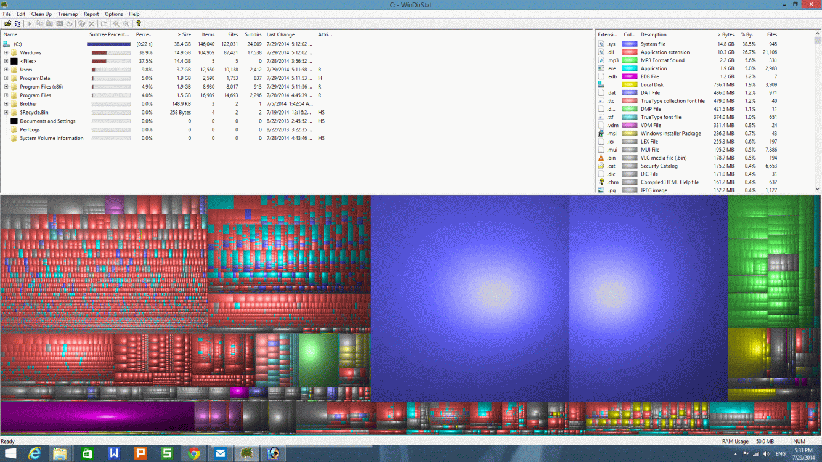Expand the Brother folder node

point(6,104)
